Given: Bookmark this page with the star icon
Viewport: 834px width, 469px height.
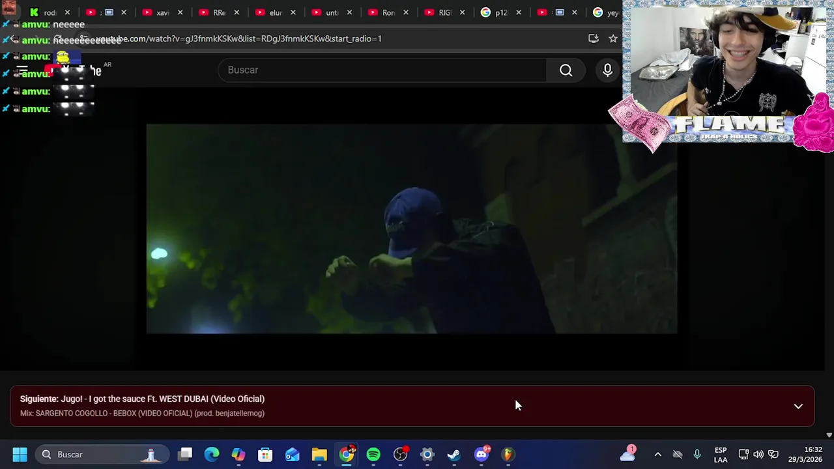Looking at the screenshot, I should point(613,38).
